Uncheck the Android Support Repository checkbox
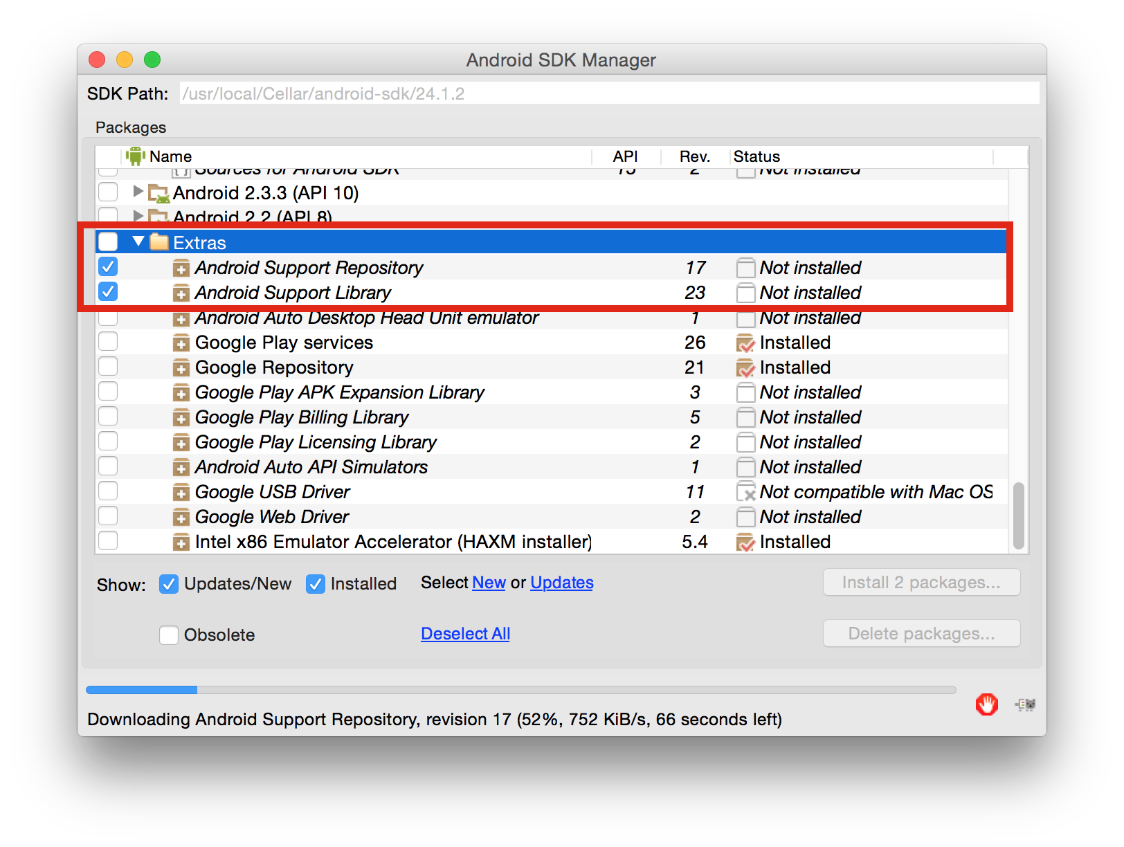Viewport: 1124px width, 847px height. pyautogui.click(x=108, y=266)
